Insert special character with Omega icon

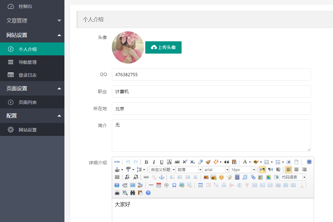[x=174, y=185]
